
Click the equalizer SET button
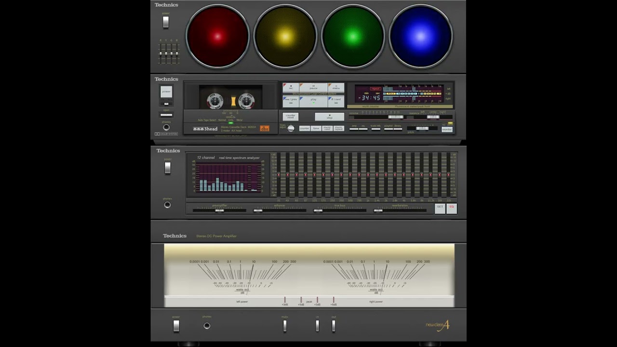[x=440, y=208]
